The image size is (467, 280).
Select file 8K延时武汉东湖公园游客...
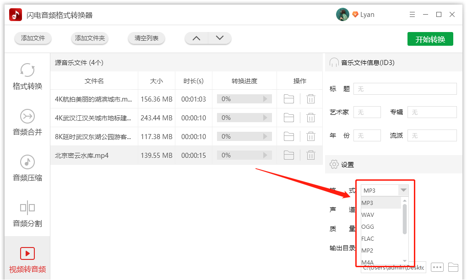tap(92, 137)
